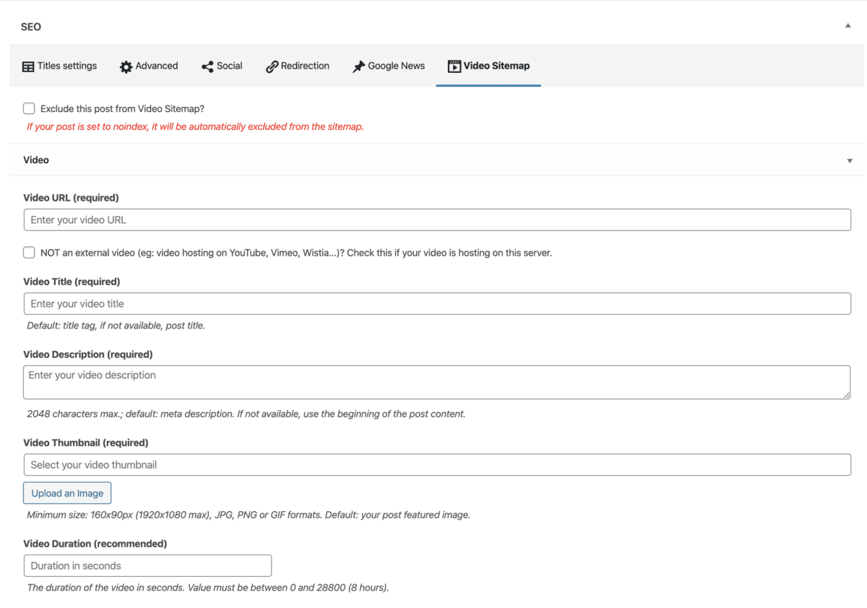Click into the Video Title field
Viewport: 867px width, 608px height.
(x=437, y=303)
